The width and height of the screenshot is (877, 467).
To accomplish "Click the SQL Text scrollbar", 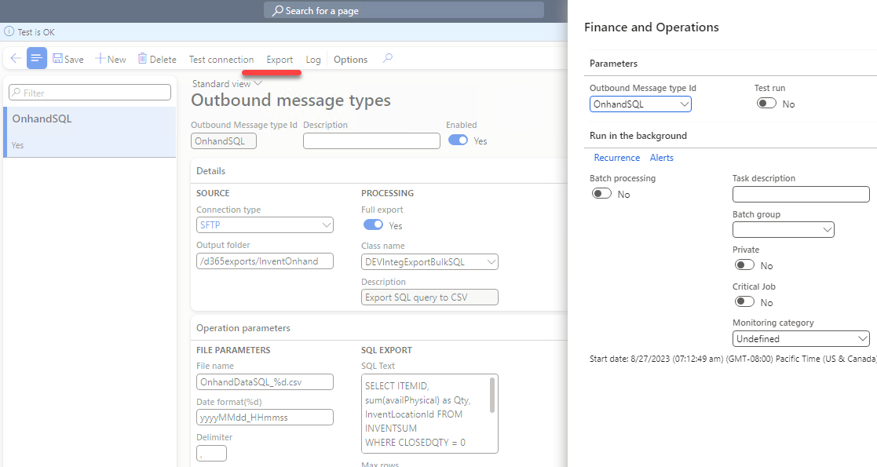I will (x=492, y=395).
